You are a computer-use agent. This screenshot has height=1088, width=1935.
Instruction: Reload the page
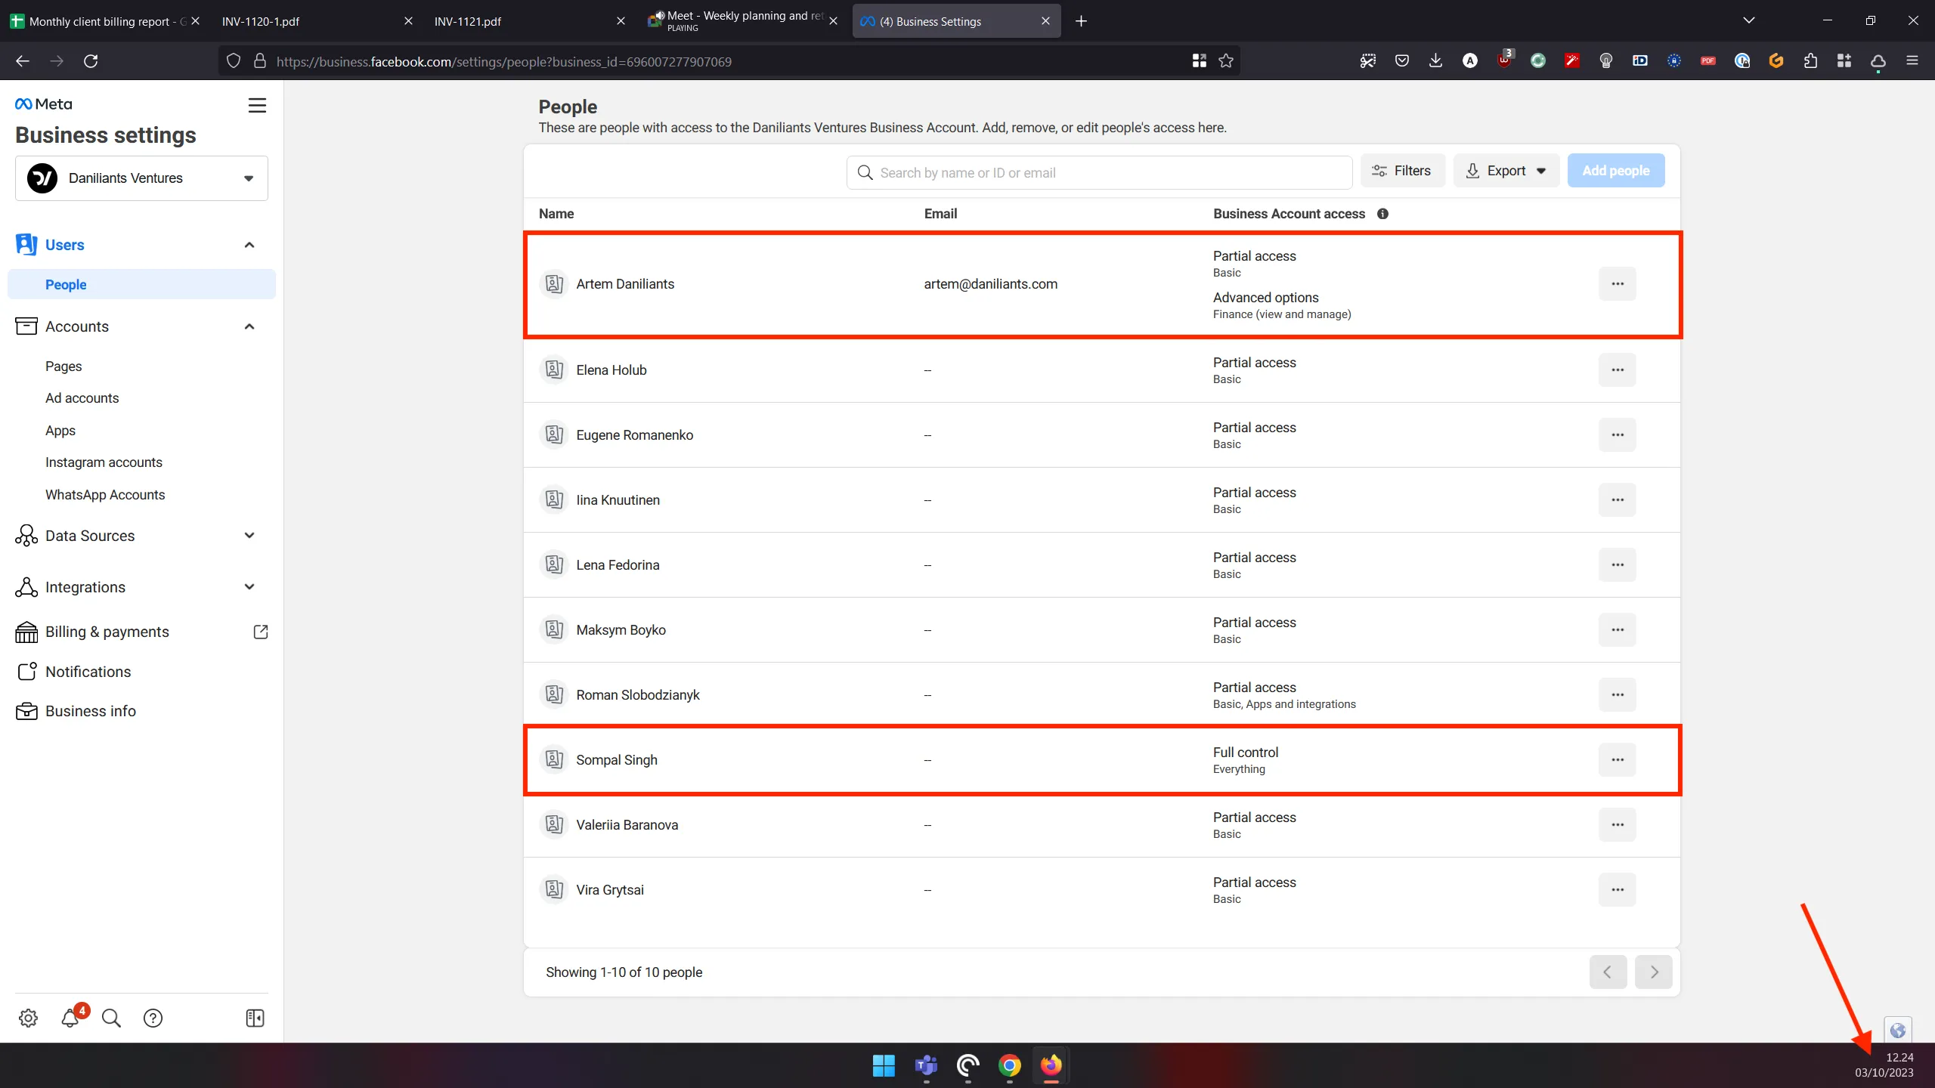tap(91, 61)
